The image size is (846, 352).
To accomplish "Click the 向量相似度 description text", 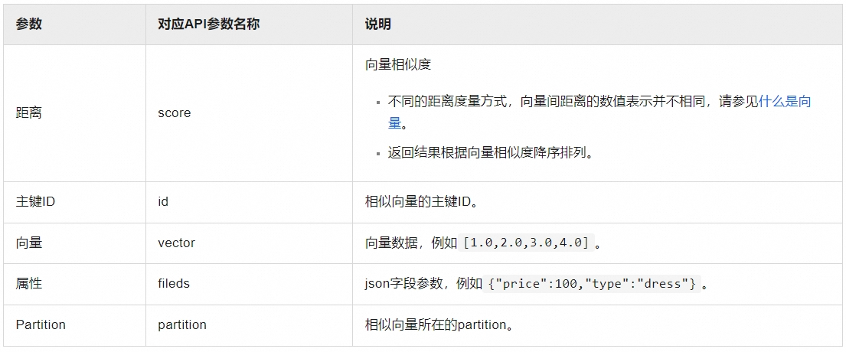I will point(398,64).
